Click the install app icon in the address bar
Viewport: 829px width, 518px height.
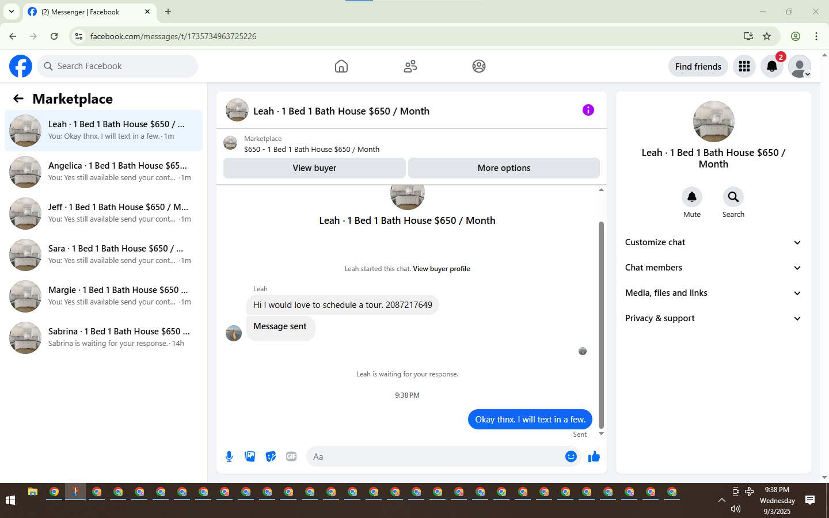[x=748, y=36]
